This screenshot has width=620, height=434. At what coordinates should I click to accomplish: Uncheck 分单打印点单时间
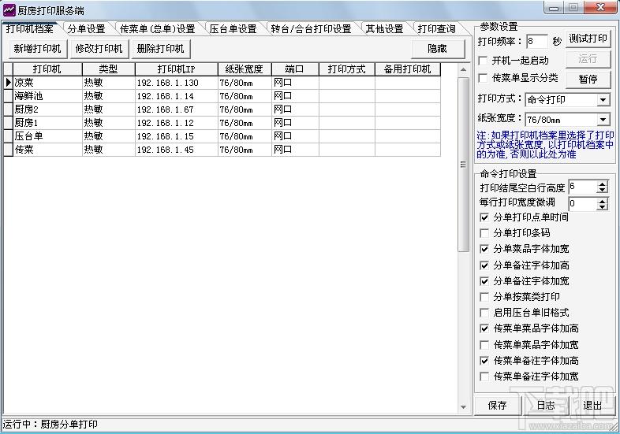coord(484,217)
